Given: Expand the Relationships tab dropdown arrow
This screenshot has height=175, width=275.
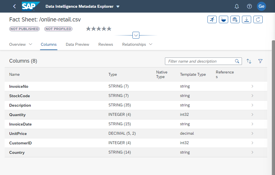Looking at the screenshot, I should click(151, 44).
